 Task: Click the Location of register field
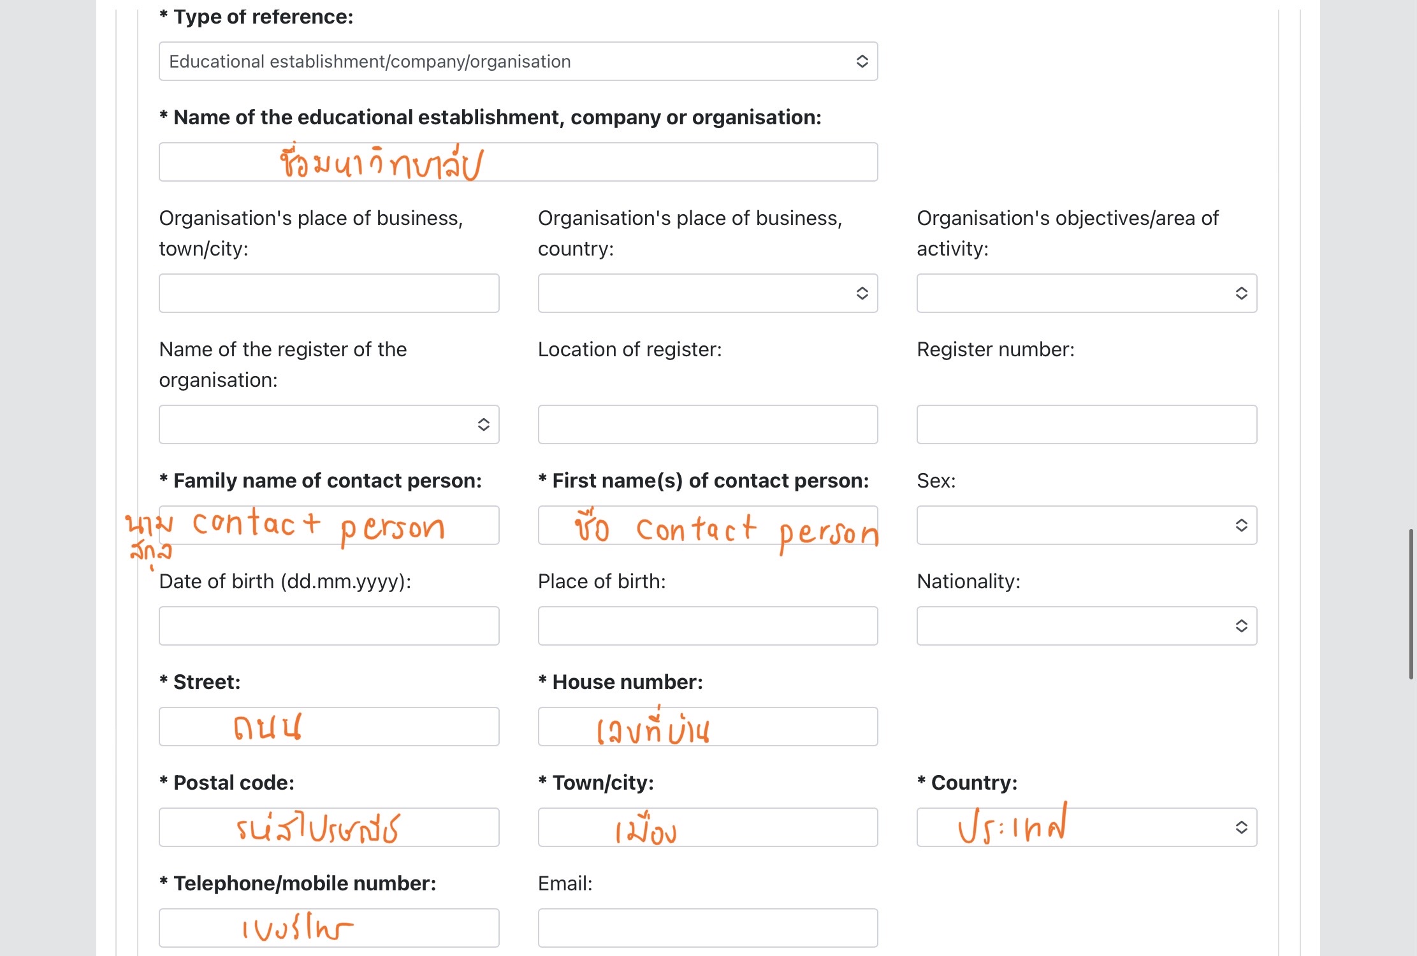tap(708, 424)
